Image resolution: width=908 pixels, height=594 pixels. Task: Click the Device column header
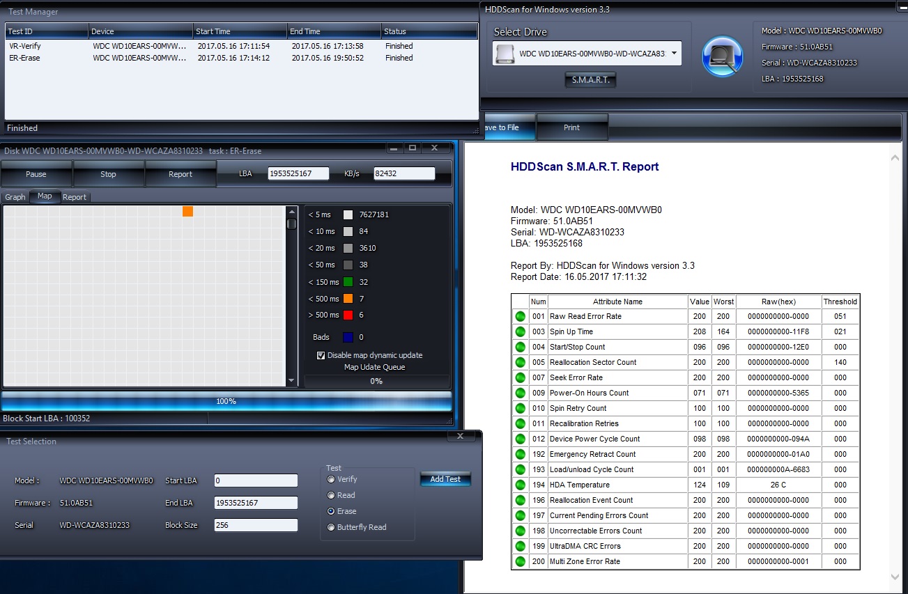[x=141, y=31]
